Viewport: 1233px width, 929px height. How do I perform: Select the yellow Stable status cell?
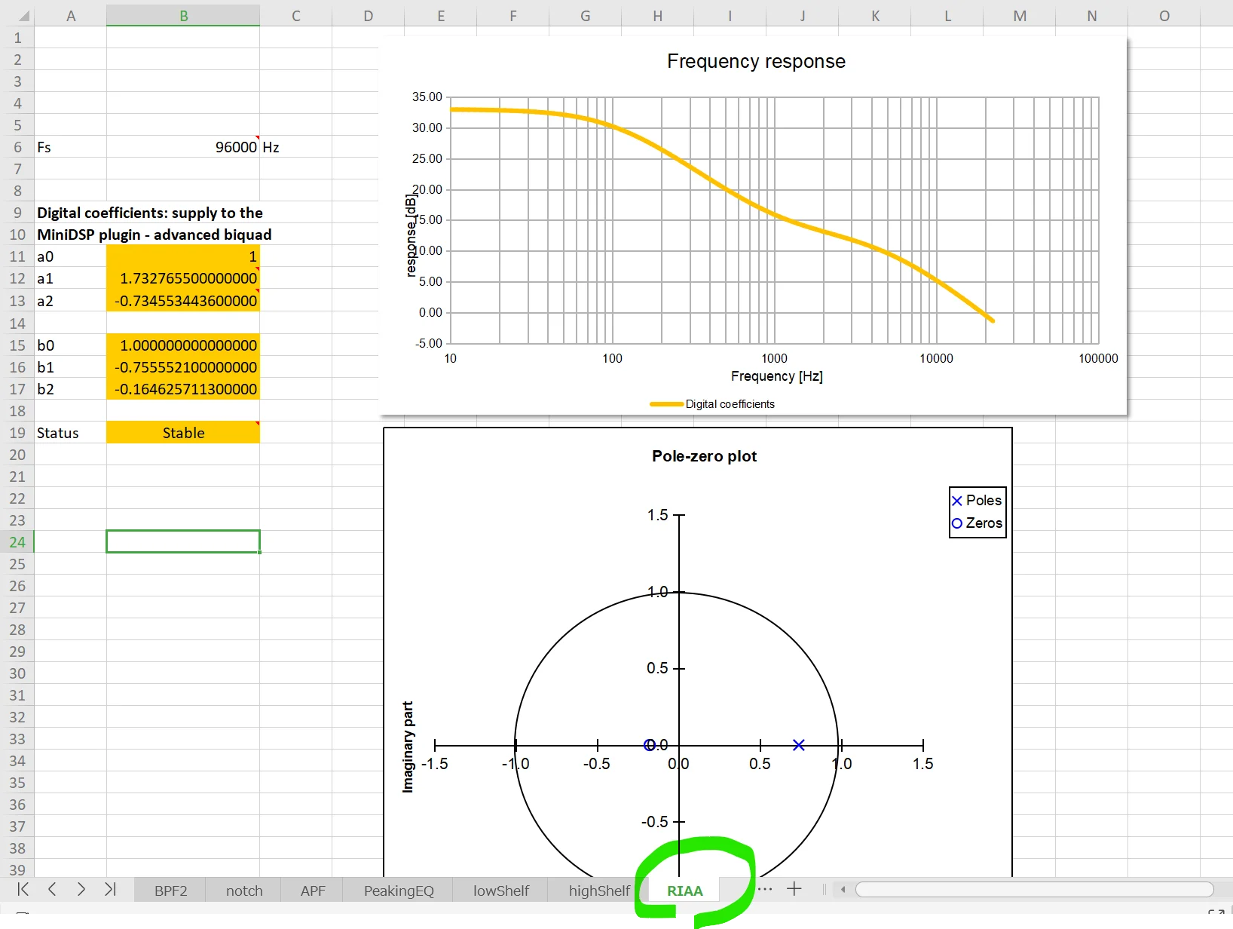[183, 433]
